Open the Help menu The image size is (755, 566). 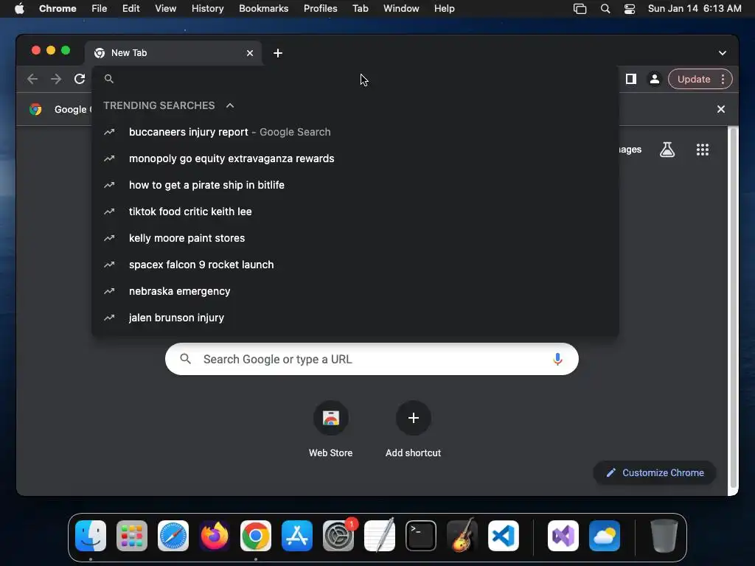[x=444, y=9]
